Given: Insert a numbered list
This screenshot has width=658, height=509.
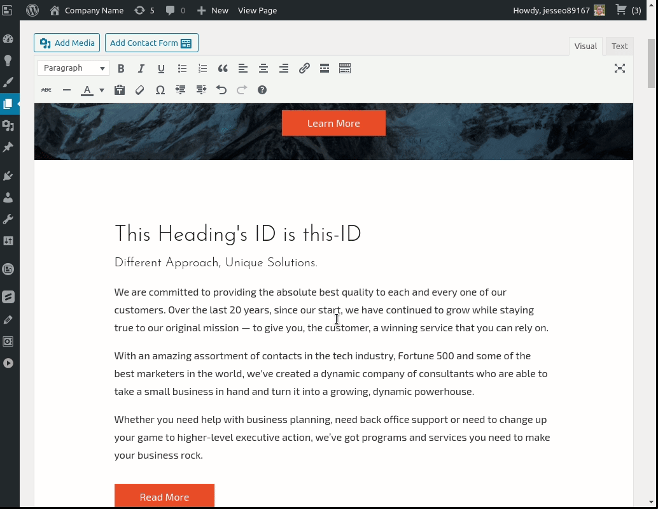Looking at the screenshot, I should click(x=202, y=68).
